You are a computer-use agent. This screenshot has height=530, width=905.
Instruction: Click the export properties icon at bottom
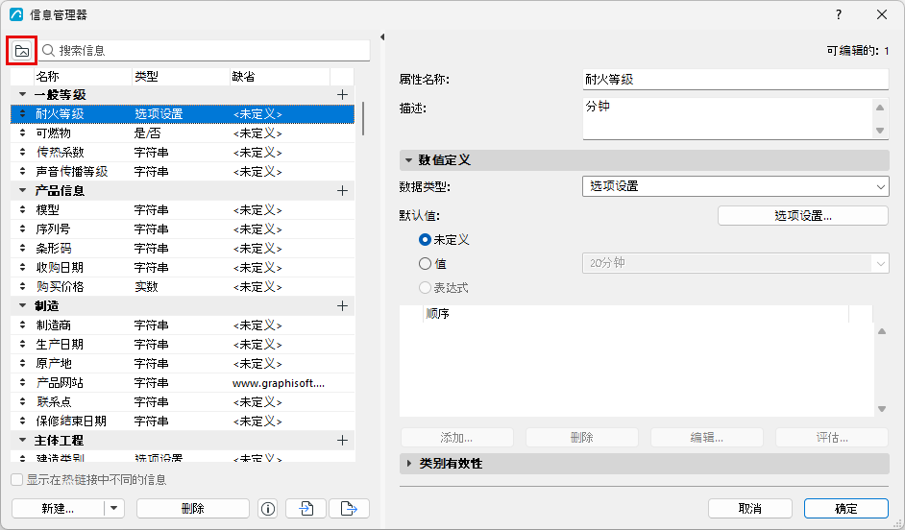pyautogui.click(x=349, y=509)
